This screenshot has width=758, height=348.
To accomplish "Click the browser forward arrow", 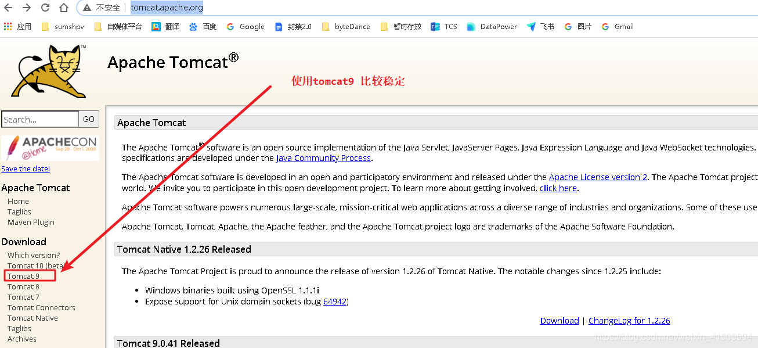I will (x=27, y=8).
